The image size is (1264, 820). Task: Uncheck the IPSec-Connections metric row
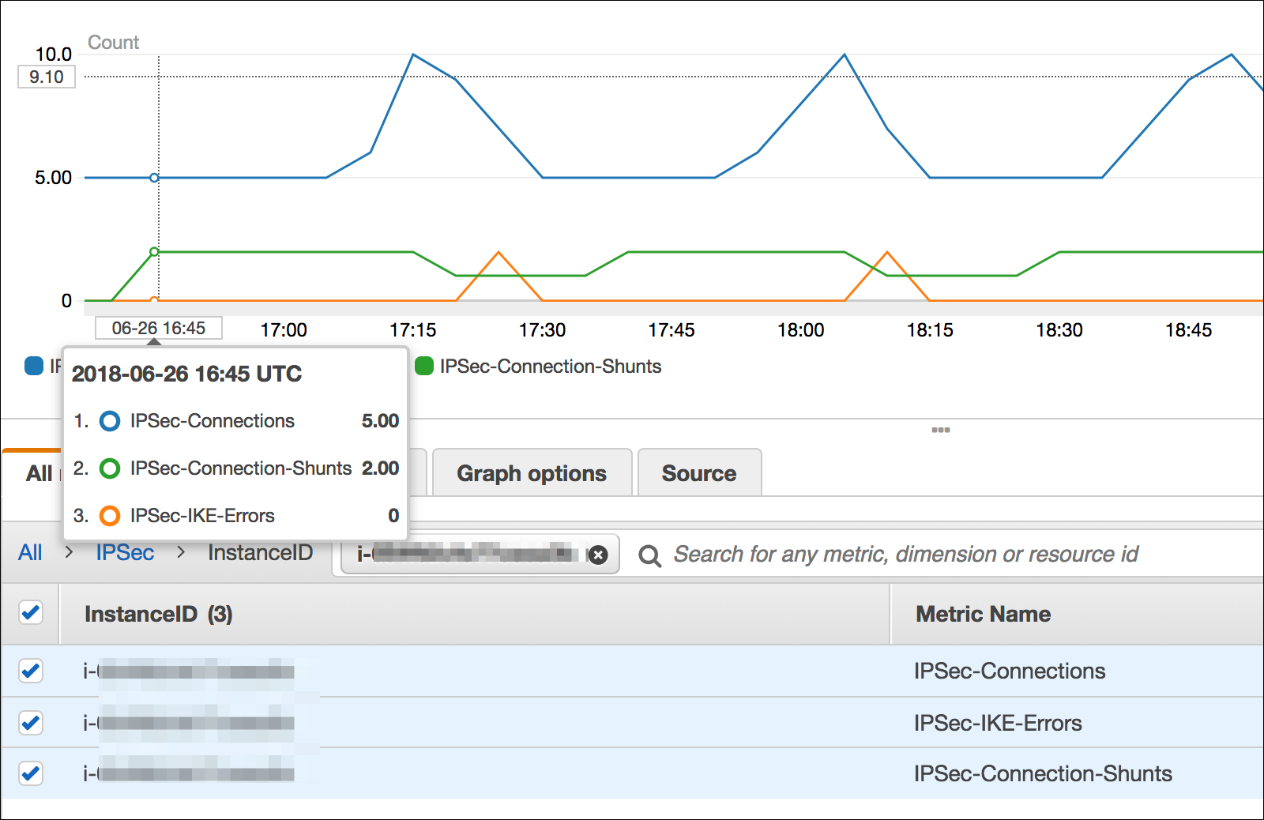[x=30, y=671]
